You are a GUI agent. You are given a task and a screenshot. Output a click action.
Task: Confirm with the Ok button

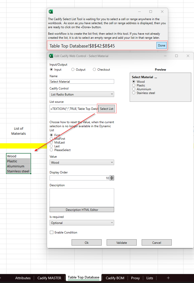click(87, 243)
